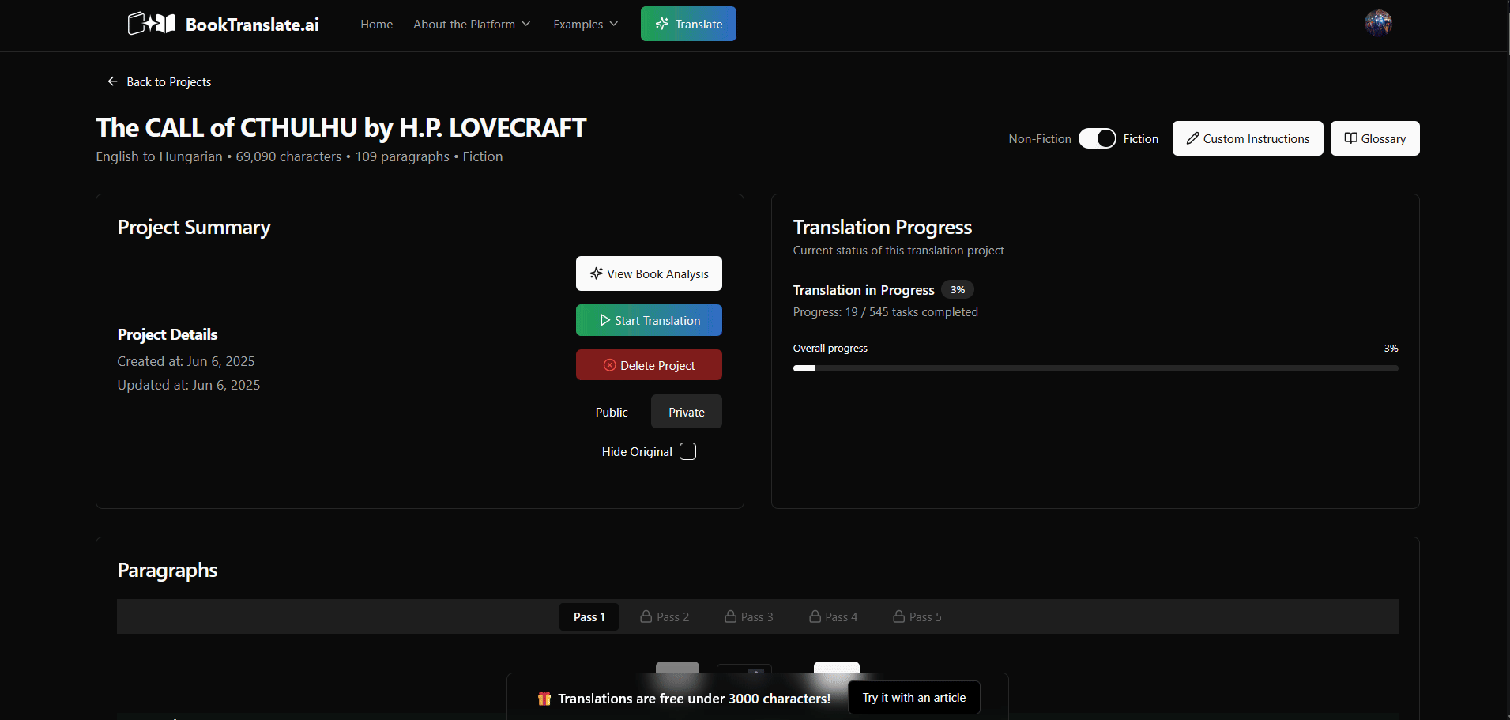Click the Fiction label next to the switch

1141,139
